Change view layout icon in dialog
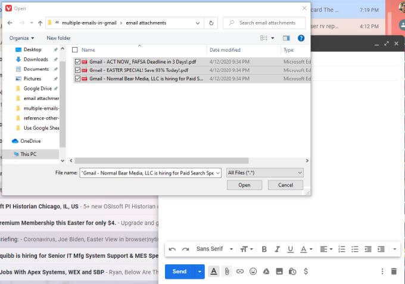Viewport: 405px width, 284px height. 264,38
